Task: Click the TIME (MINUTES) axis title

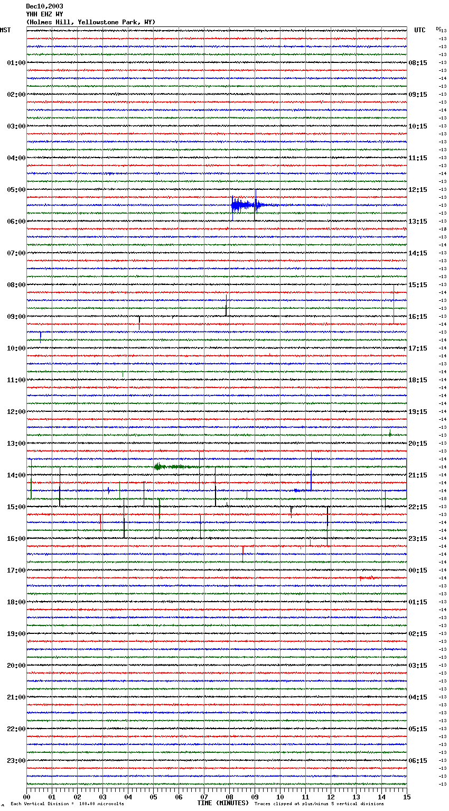Action: [223, 803]
